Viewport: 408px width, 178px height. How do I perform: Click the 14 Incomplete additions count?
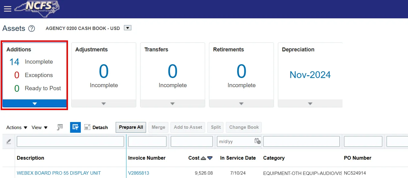click(14, 62)
